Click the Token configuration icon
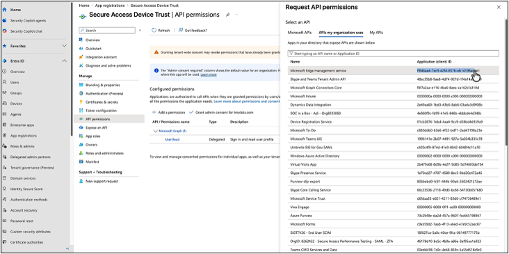 click(x=81, y=111)
